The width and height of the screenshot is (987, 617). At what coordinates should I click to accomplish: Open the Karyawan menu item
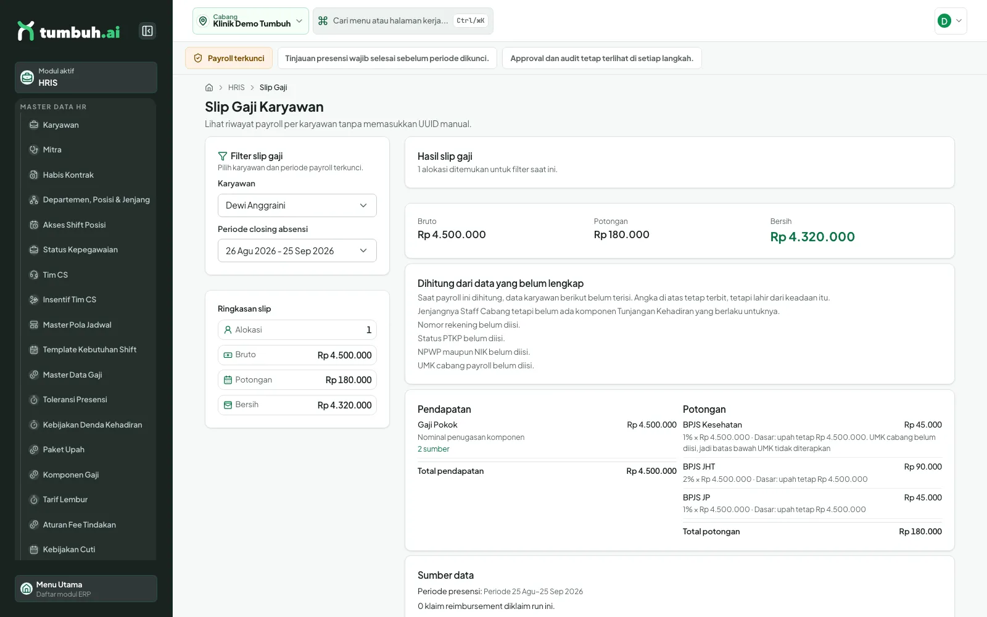86,125
